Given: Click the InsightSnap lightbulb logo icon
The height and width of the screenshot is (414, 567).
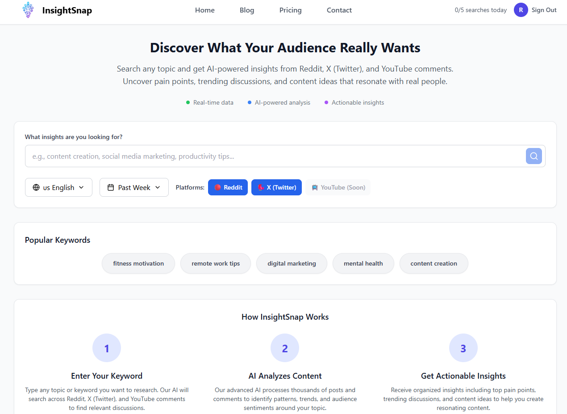Looking at the screenshot, I should [x=28, y=10].
